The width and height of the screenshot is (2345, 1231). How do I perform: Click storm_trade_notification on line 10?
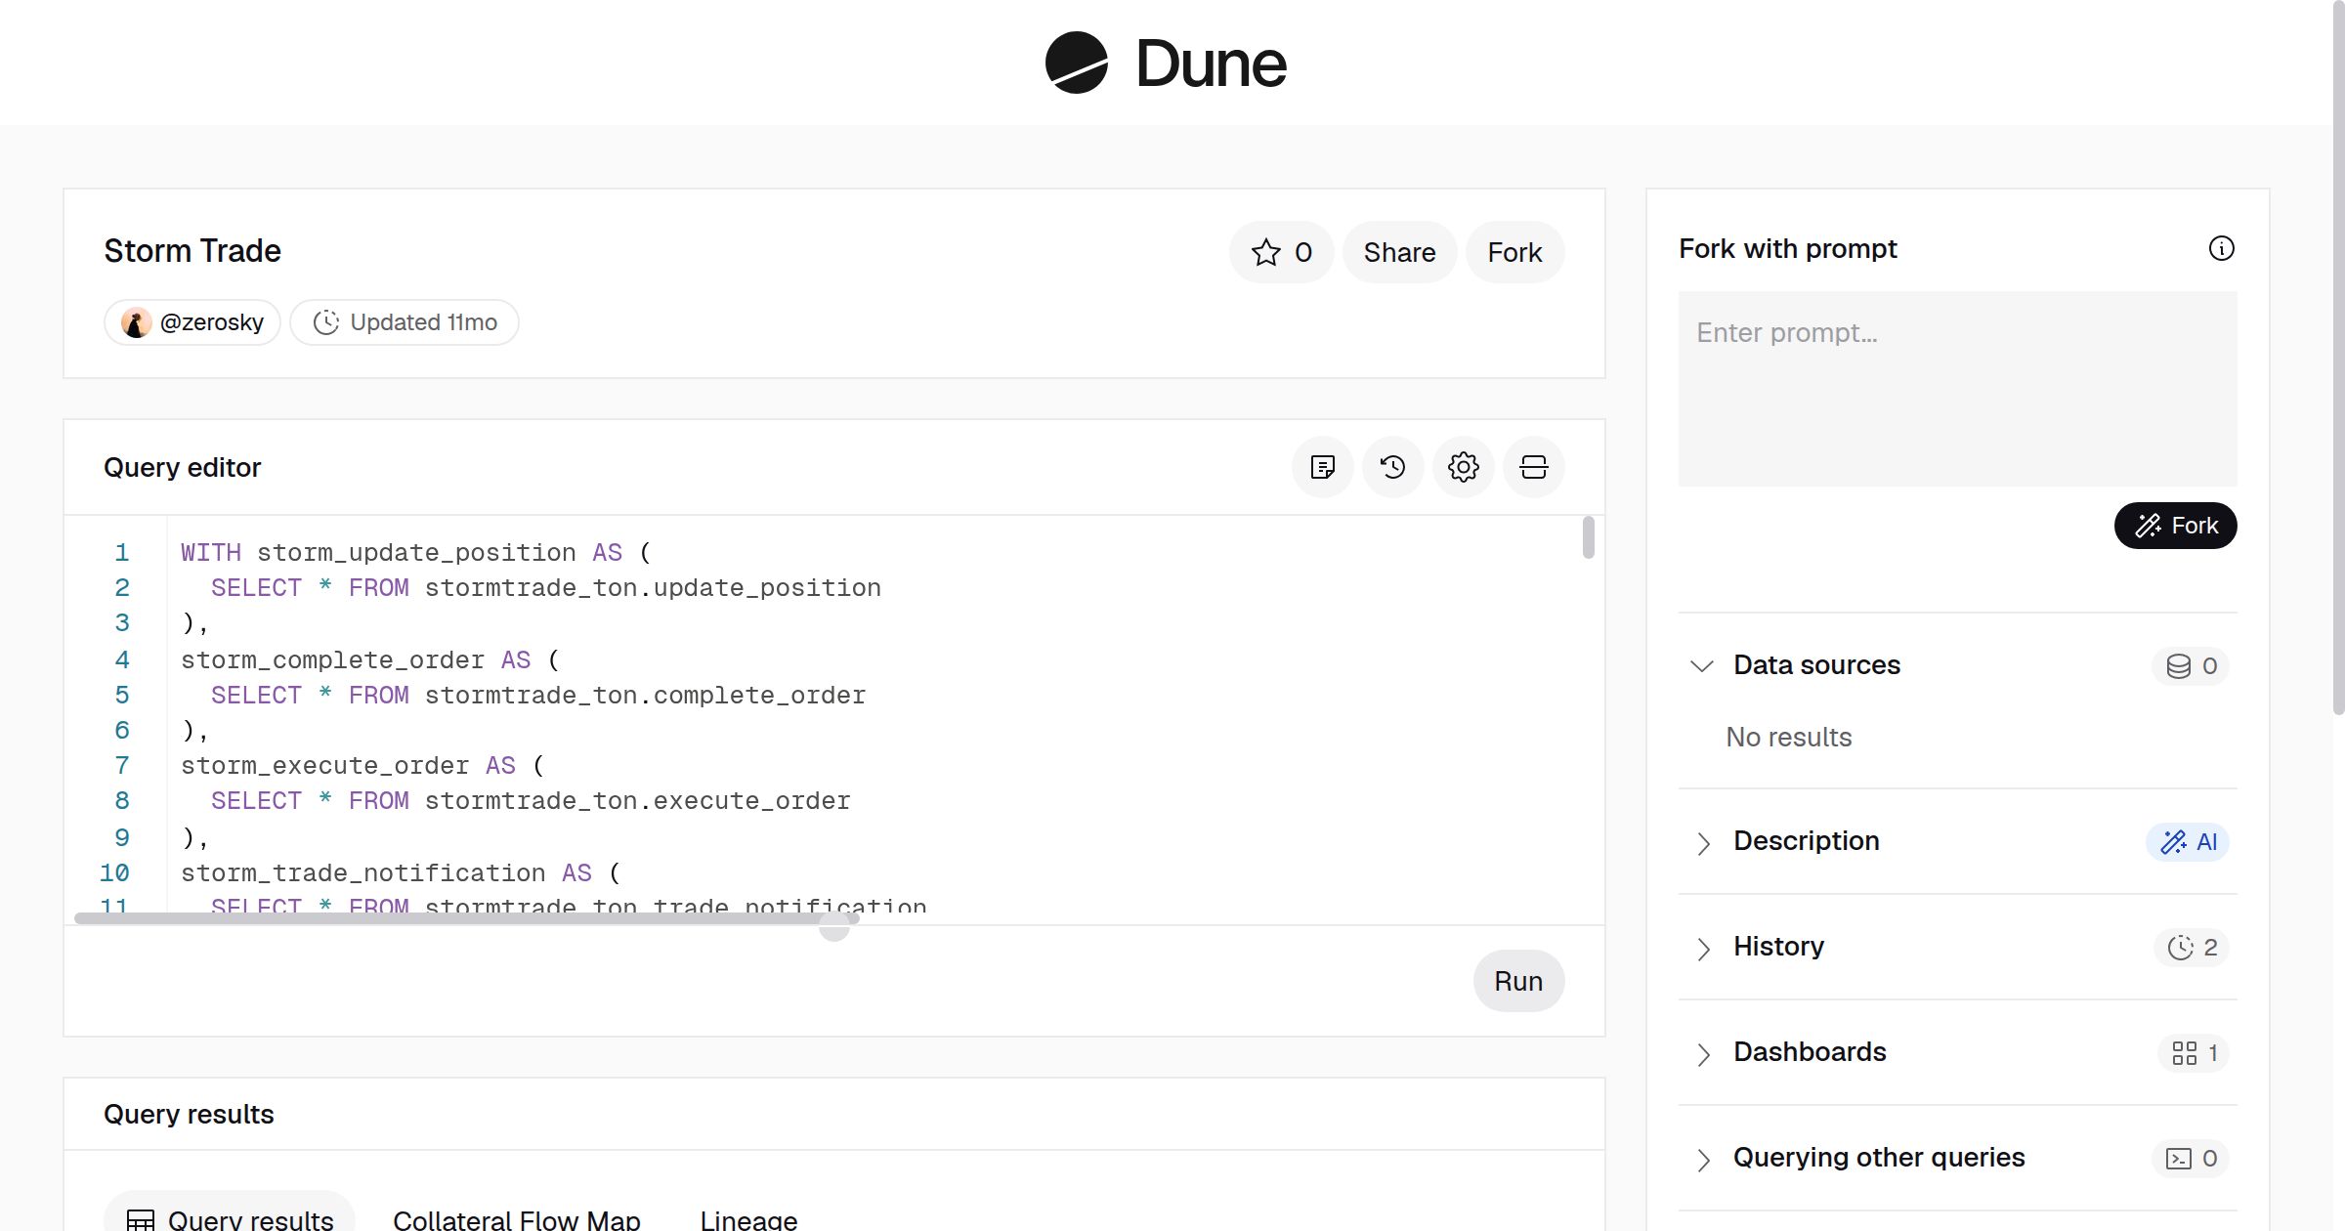pyautogui.click(x=362, y=873)
